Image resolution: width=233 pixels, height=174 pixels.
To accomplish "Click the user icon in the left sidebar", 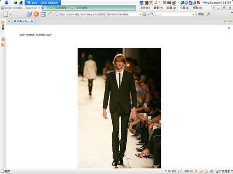I will pos(3,39).
